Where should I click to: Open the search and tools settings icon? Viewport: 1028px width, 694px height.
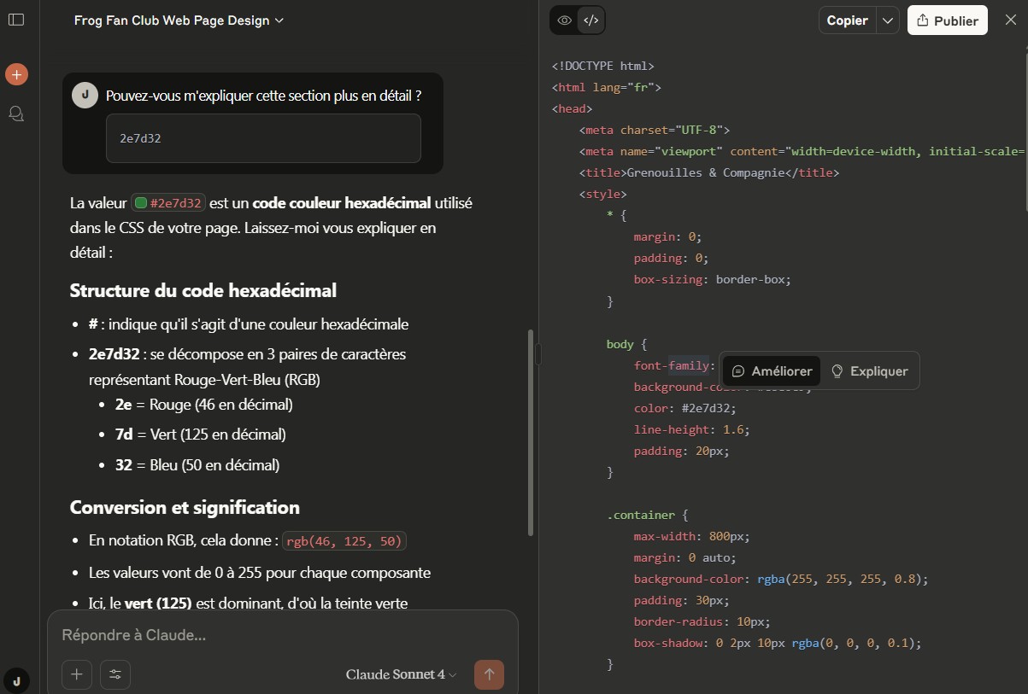(x=115, y=674)
